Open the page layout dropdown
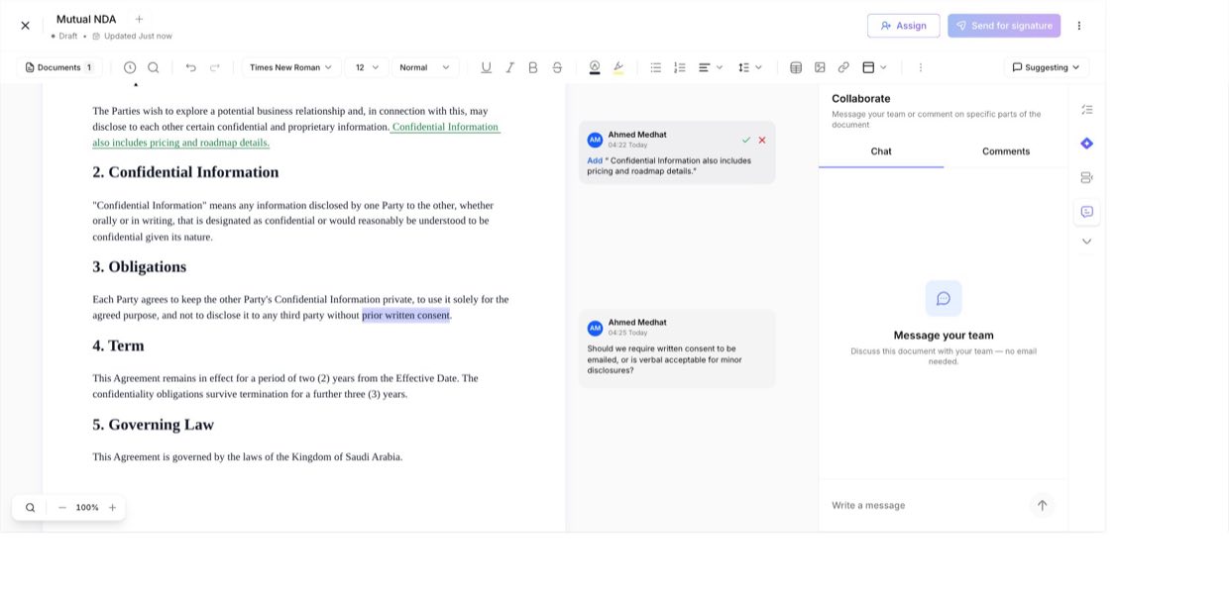Screen dimensions: 1229x591 point(874,67)
